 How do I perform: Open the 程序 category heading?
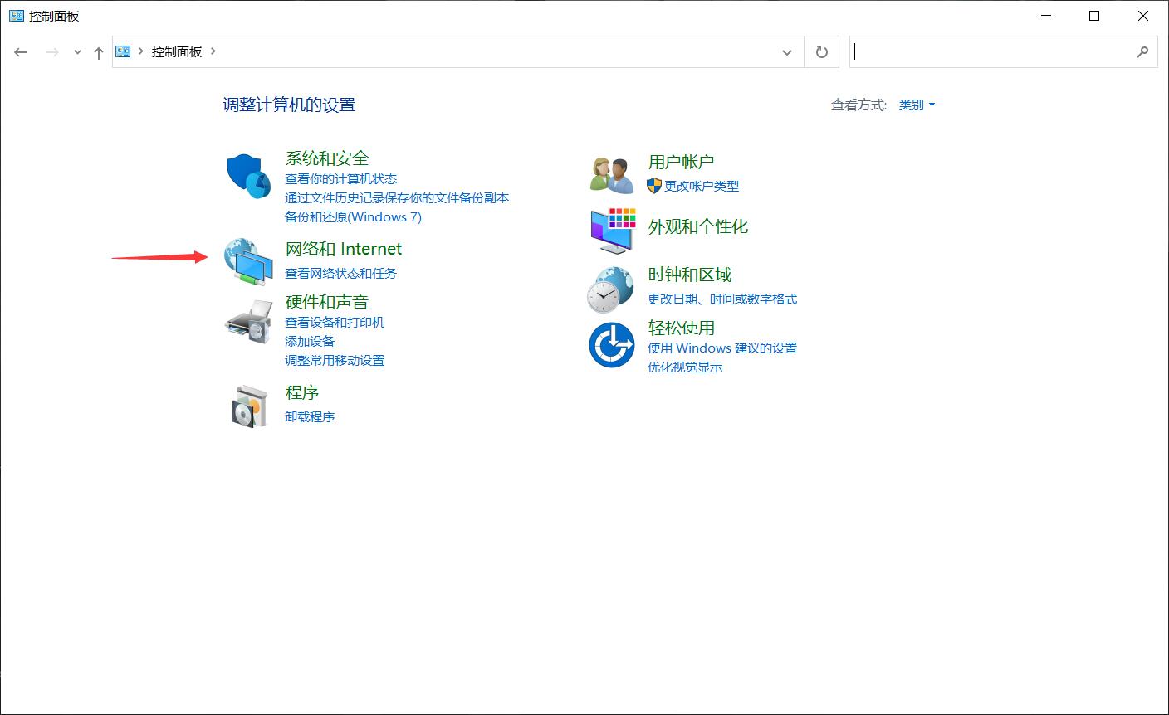(302, 392)
